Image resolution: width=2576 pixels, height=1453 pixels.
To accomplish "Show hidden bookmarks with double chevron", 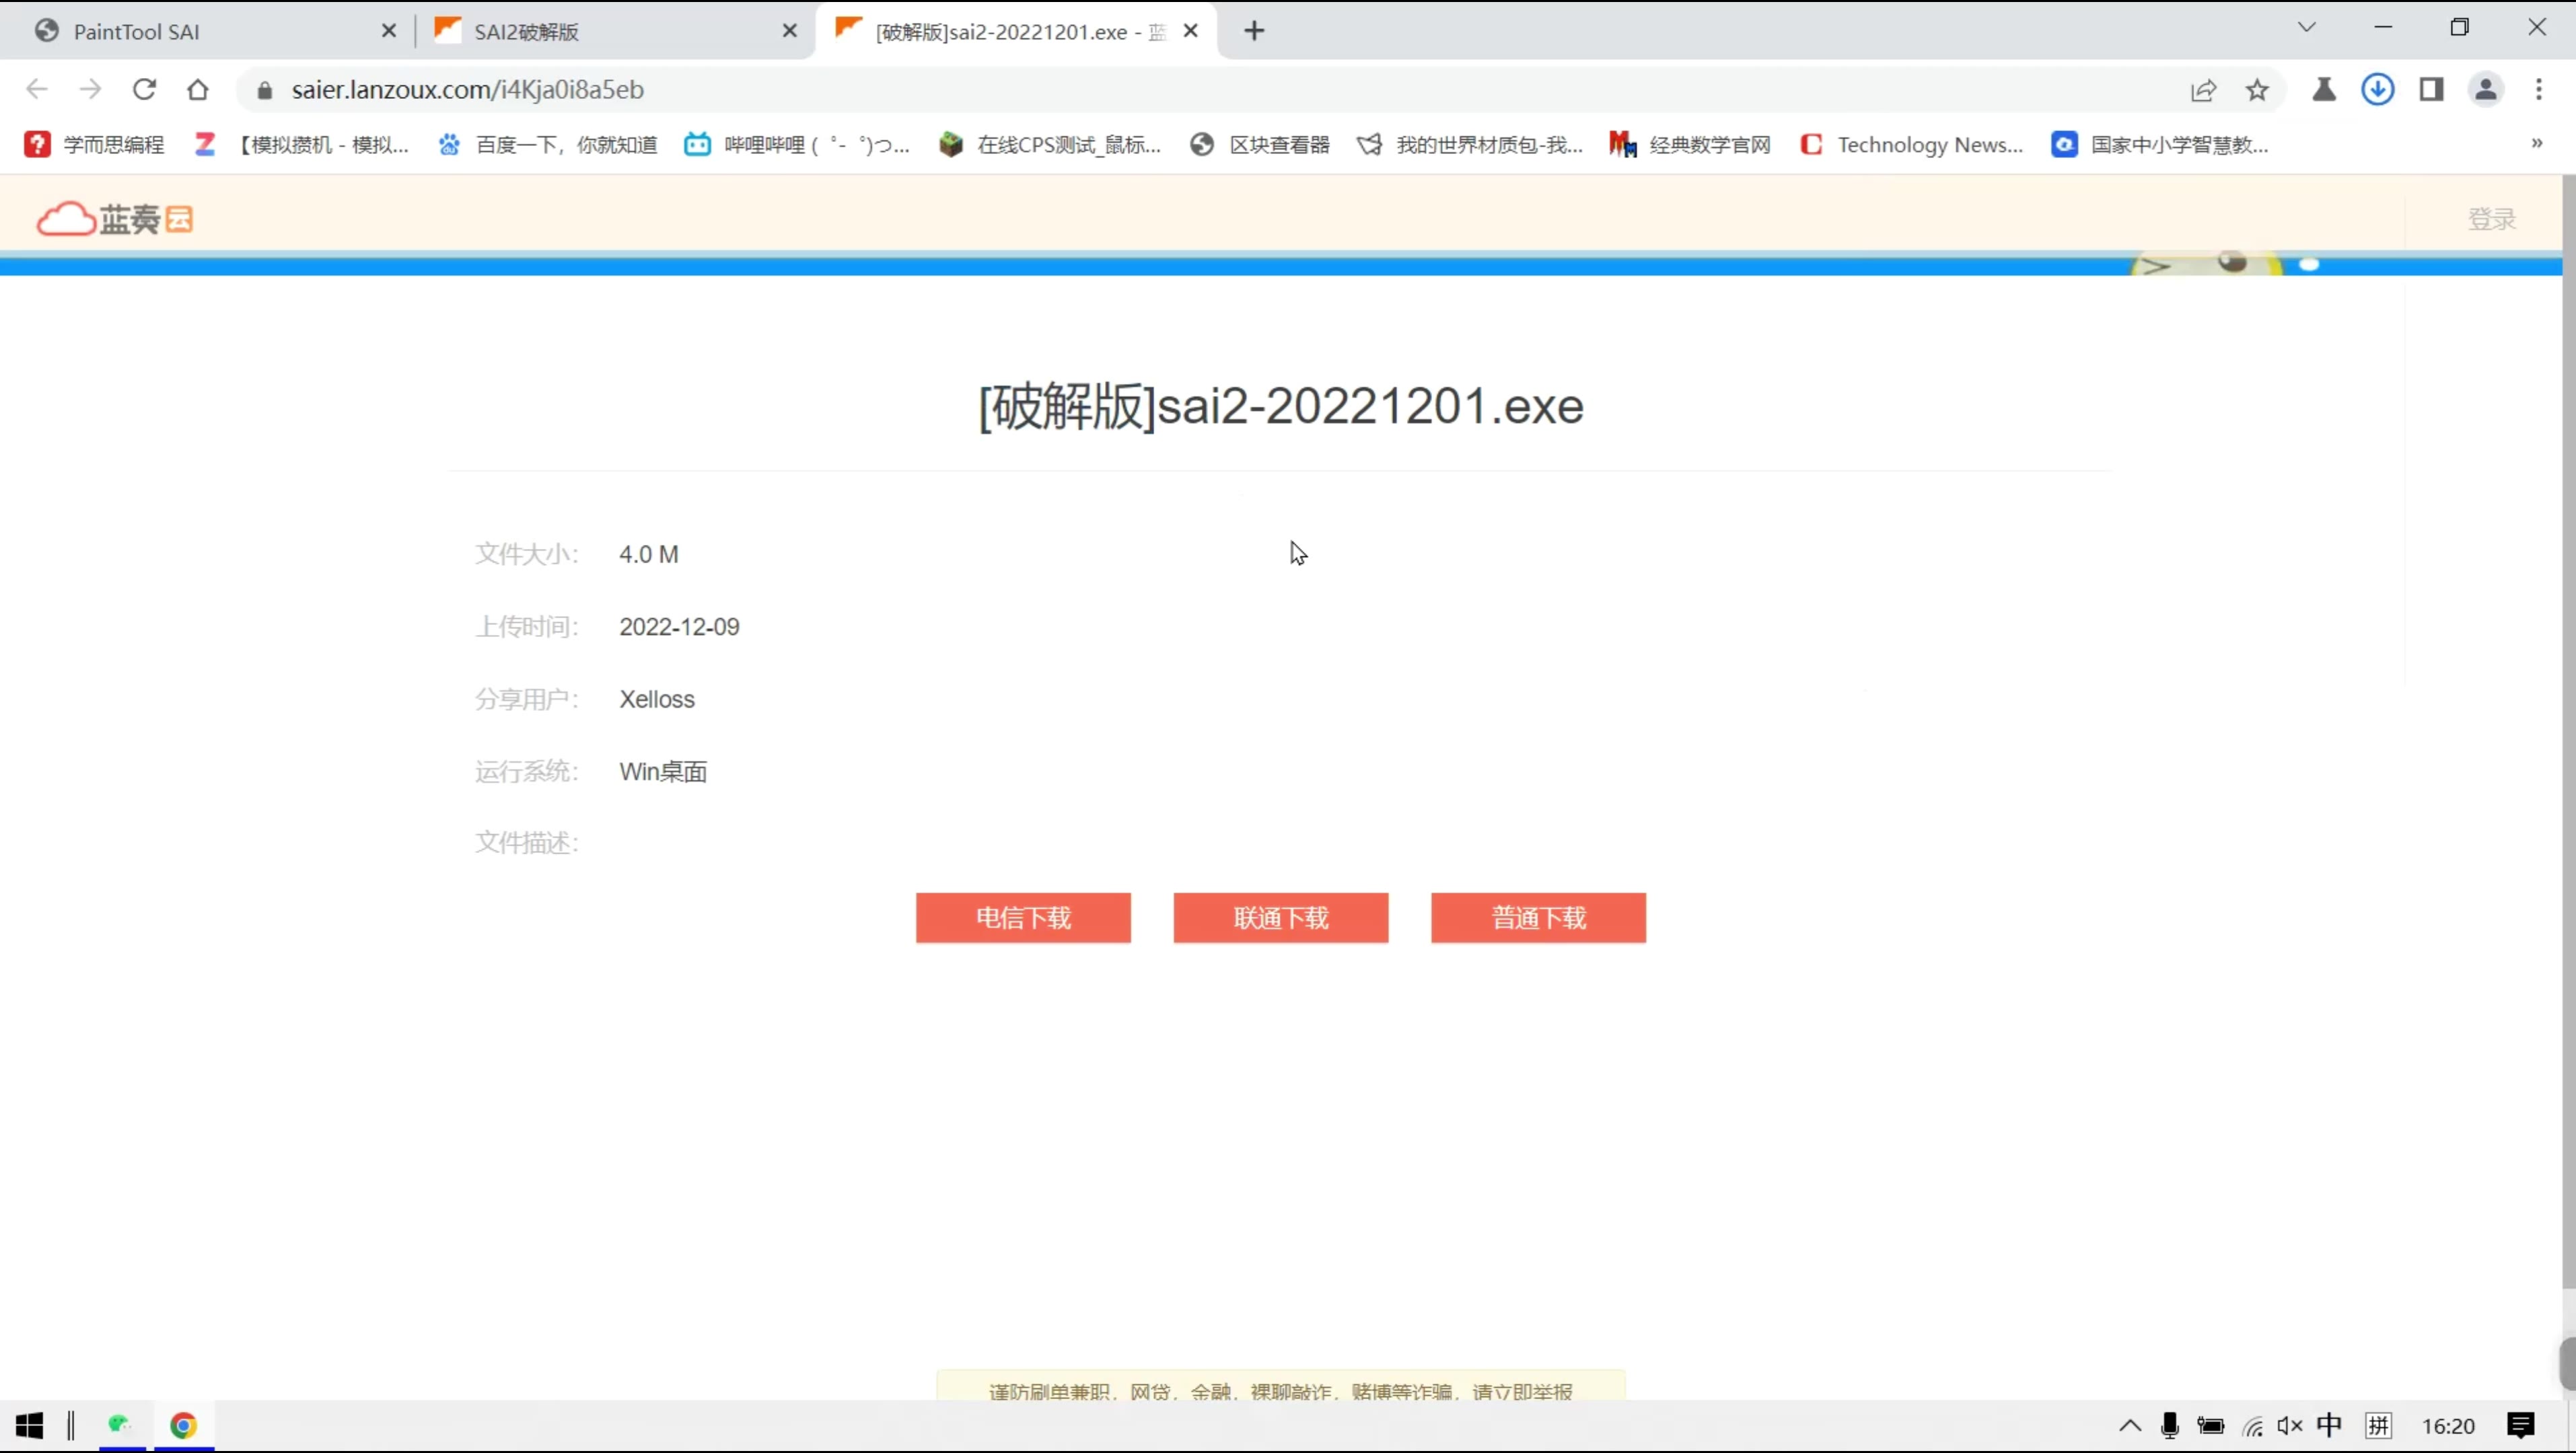I will tap(2536, 144).
